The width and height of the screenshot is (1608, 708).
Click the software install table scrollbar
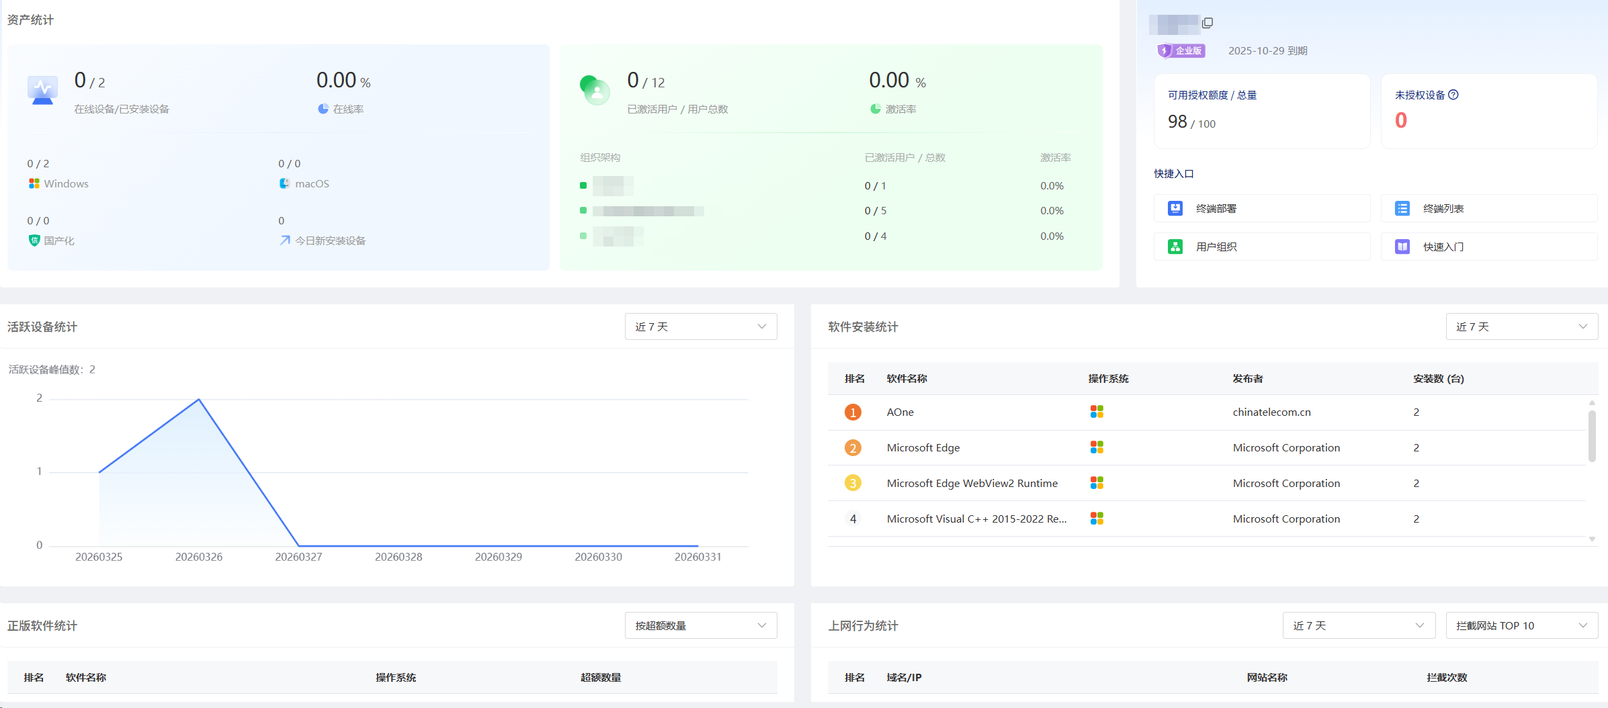click(1592, 437)
